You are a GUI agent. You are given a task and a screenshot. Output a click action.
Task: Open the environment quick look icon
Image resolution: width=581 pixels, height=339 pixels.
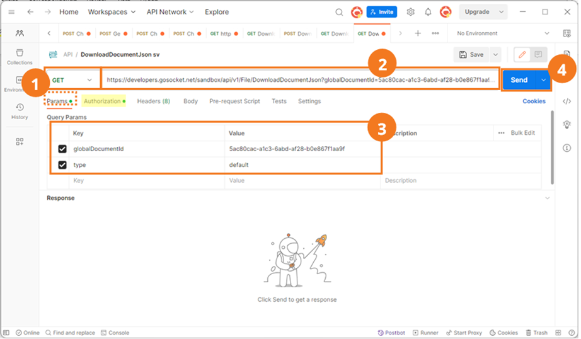[x=567, y=33]
